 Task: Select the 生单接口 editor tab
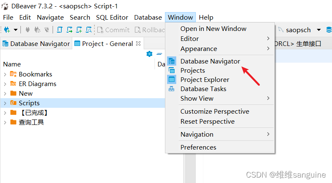(x=297, y=43)
